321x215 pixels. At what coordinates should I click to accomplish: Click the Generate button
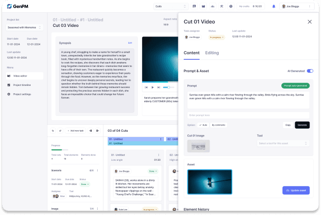(302, 125)
